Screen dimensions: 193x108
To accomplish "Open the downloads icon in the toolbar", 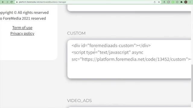I will click(x=164, y=2).
